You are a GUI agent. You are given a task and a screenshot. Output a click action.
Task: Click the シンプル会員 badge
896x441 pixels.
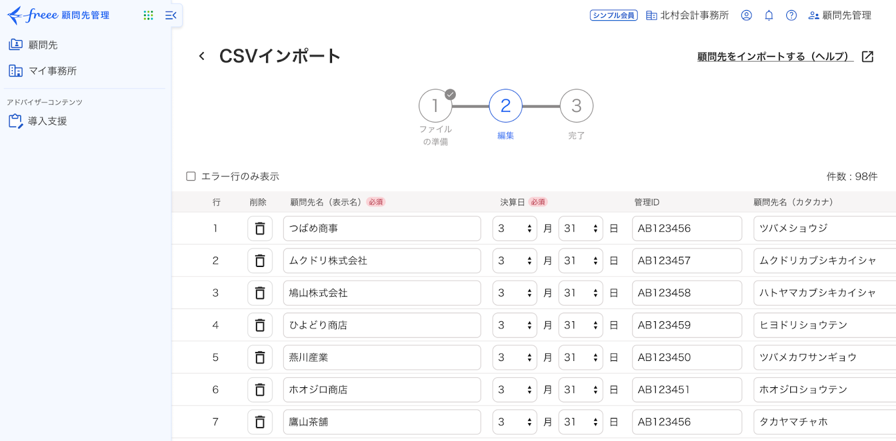pos(614,16)
